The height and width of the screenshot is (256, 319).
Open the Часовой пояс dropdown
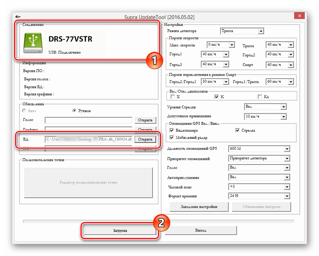coord(259,187)
